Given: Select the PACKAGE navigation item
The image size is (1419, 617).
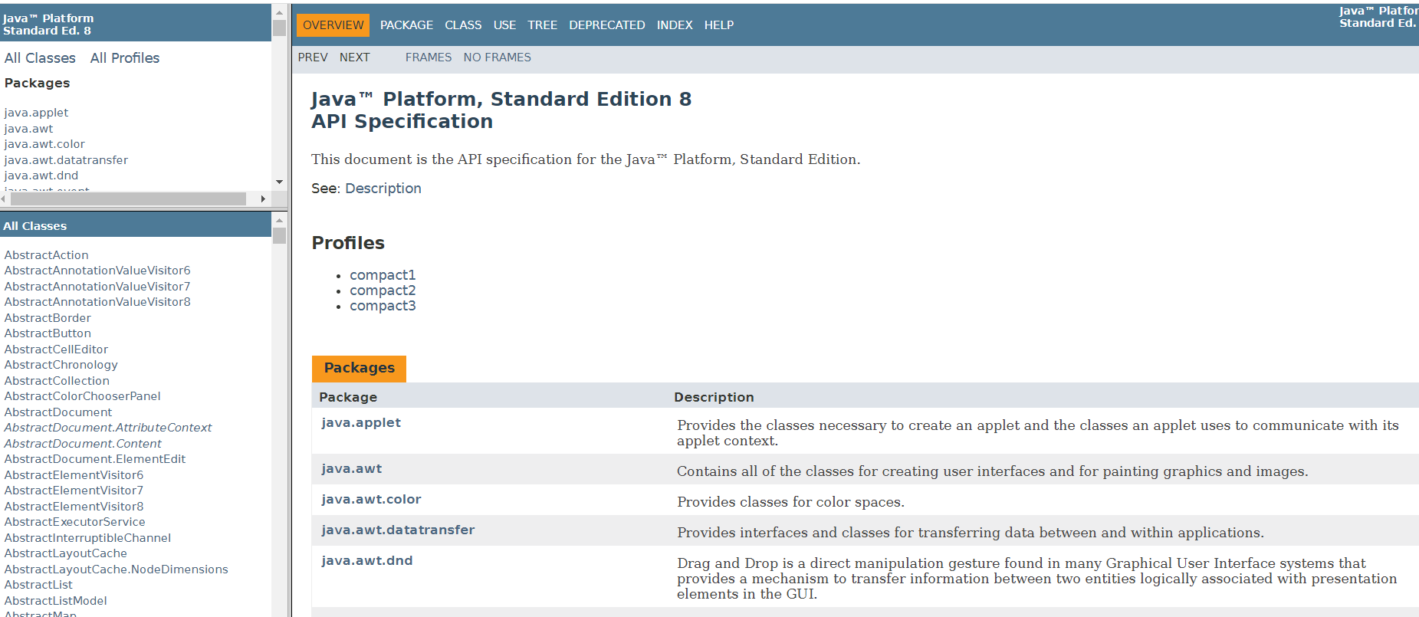Looking at the screenshot, I should [x=406, y=25].
